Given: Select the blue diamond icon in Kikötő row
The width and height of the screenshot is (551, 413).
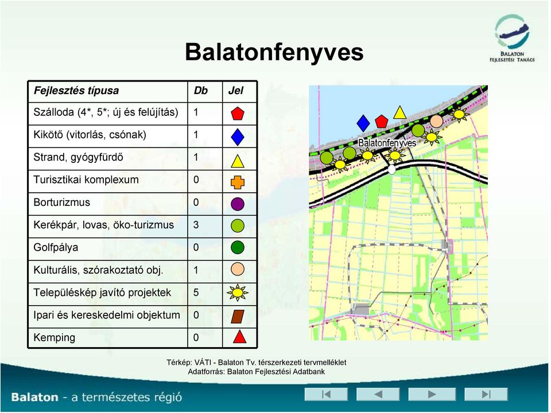Looking at the screenshot, I should coord(238,137).
